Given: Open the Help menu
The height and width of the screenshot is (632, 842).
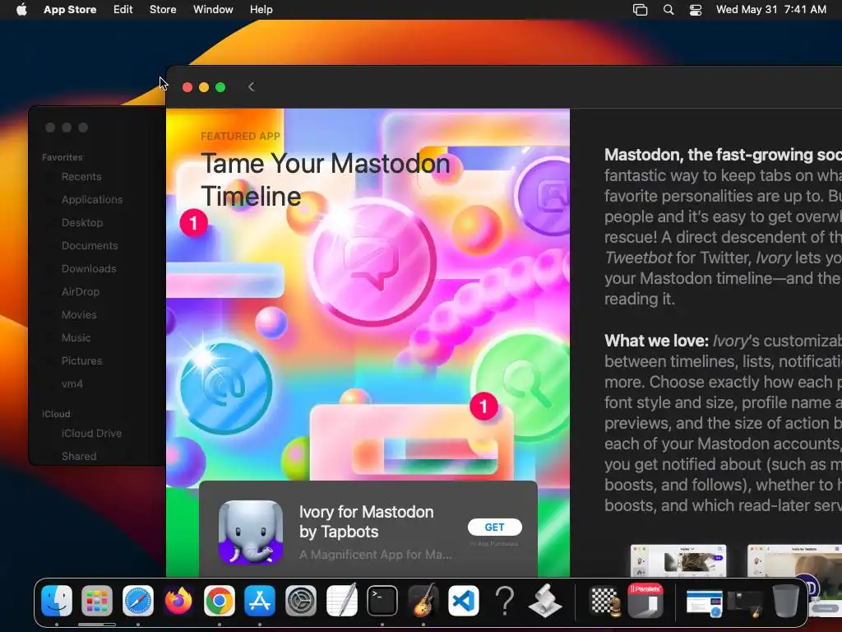Looking at the screenshot, I should coord(261,10).
